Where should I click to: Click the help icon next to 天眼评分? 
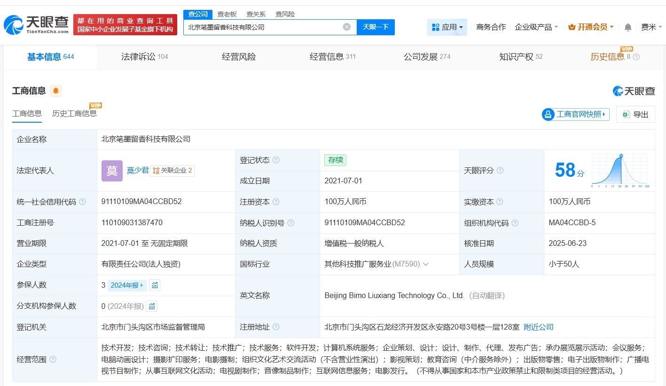tap(500, 170)
